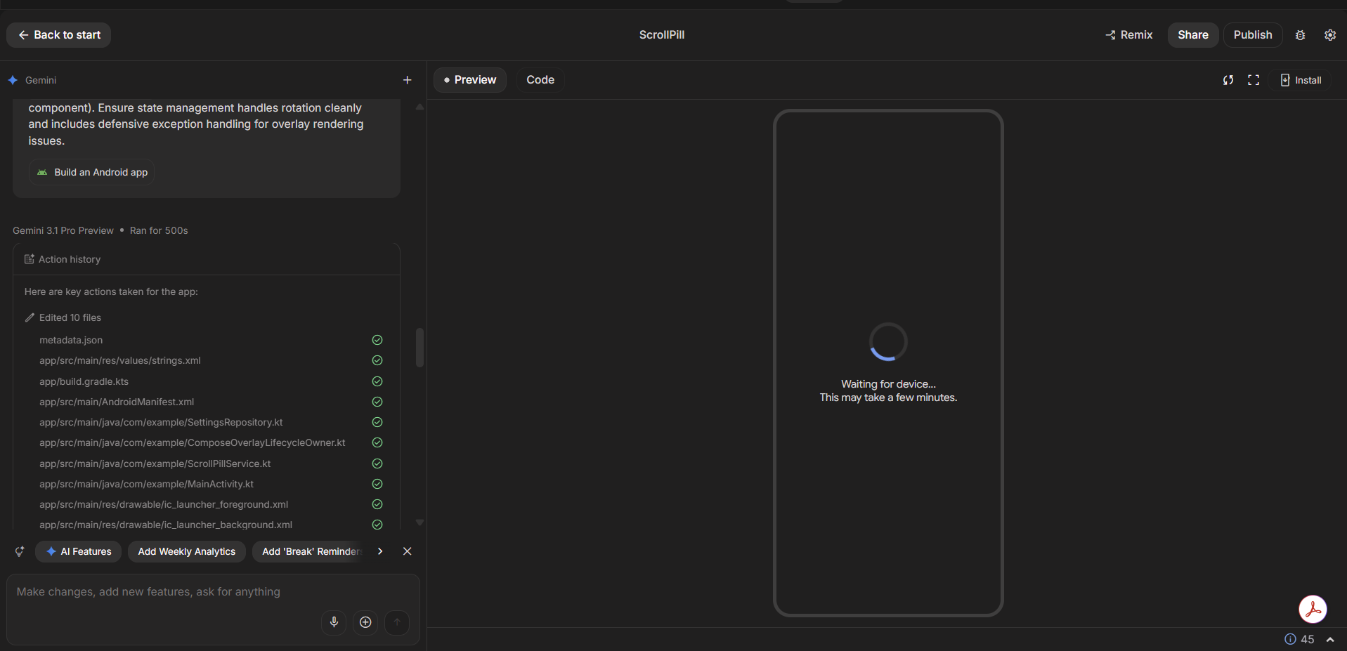Click the Share button
The width and height of the screenshot is (1347, 651).
pos(1192,35)
